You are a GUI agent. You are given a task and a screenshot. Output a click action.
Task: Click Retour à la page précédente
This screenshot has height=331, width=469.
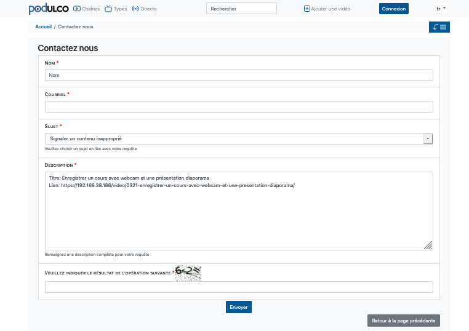coord(404,321)
